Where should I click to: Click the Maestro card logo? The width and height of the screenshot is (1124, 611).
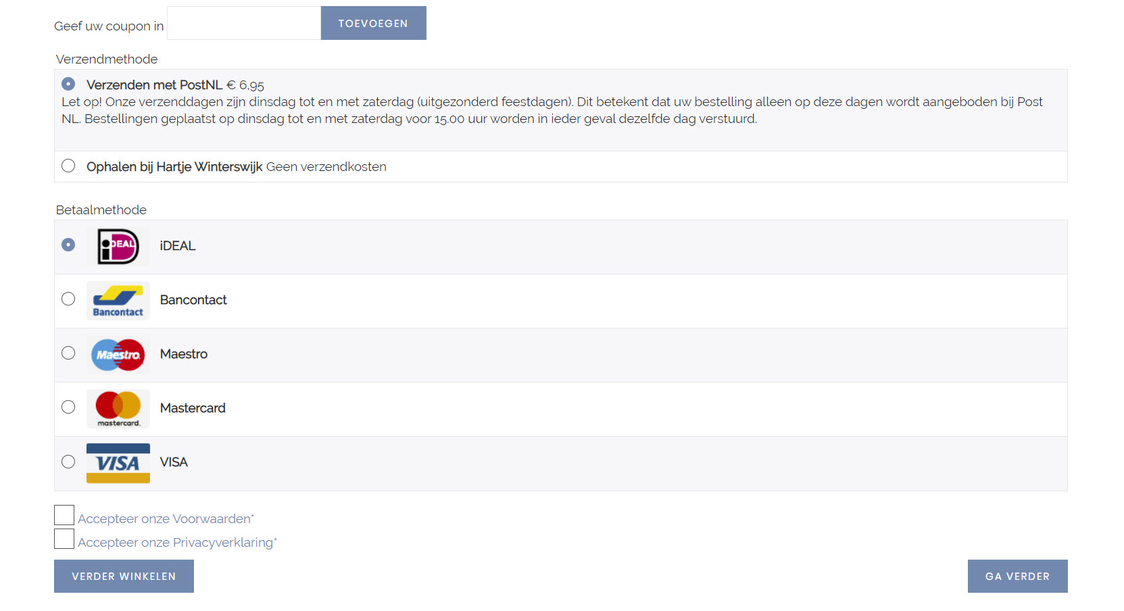pos(118,355)
